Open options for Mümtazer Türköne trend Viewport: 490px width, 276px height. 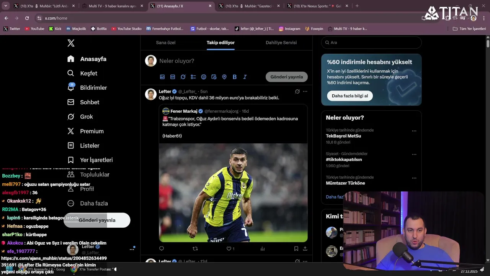[414, 178]
